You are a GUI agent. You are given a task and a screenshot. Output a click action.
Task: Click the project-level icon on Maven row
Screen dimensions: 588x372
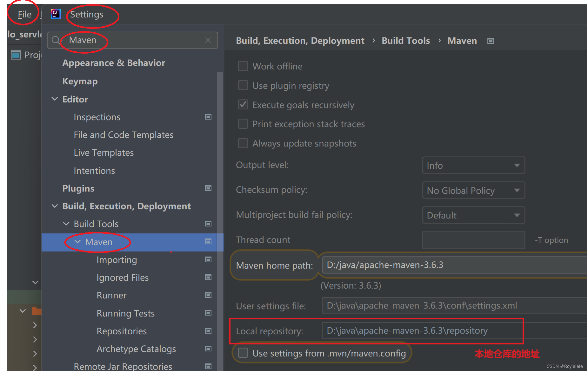click(208, 242)
